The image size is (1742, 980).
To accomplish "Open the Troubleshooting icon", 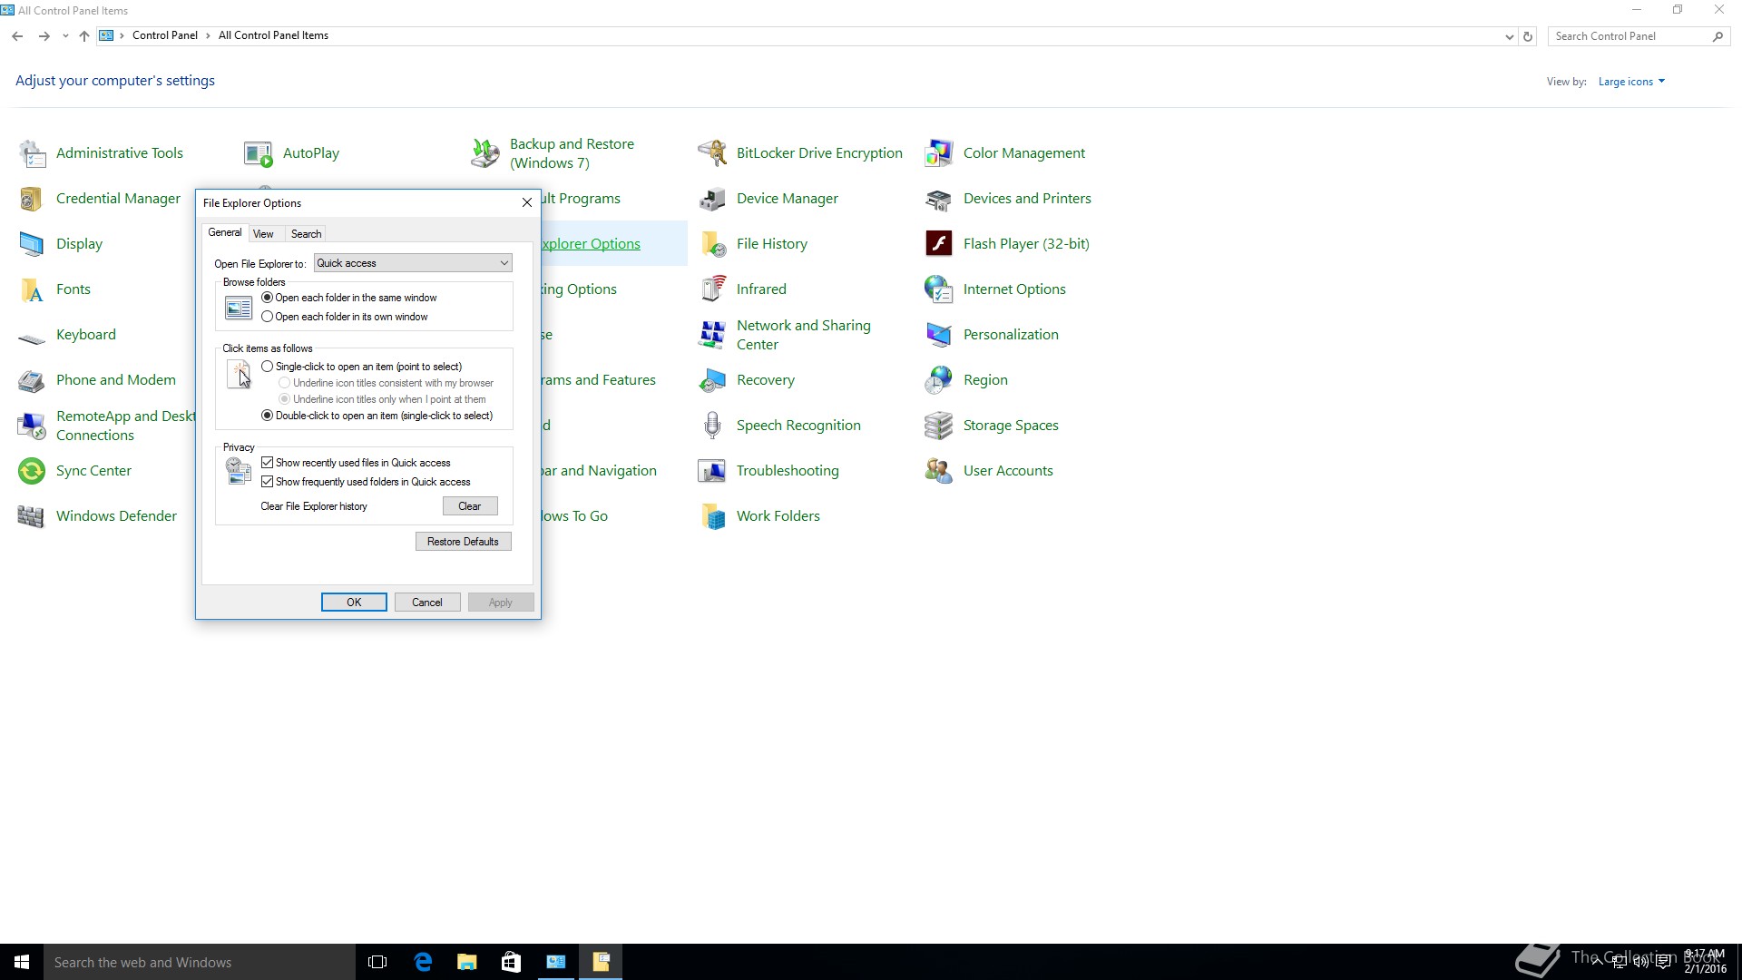I will coord(712,471).
